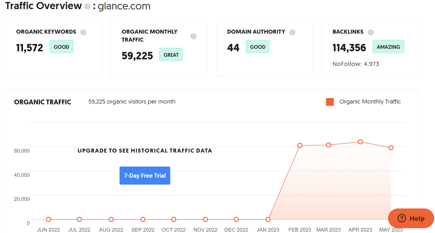Start the 7-Day Free Trial
Viewport: 435px width, 233px height.
145,175
